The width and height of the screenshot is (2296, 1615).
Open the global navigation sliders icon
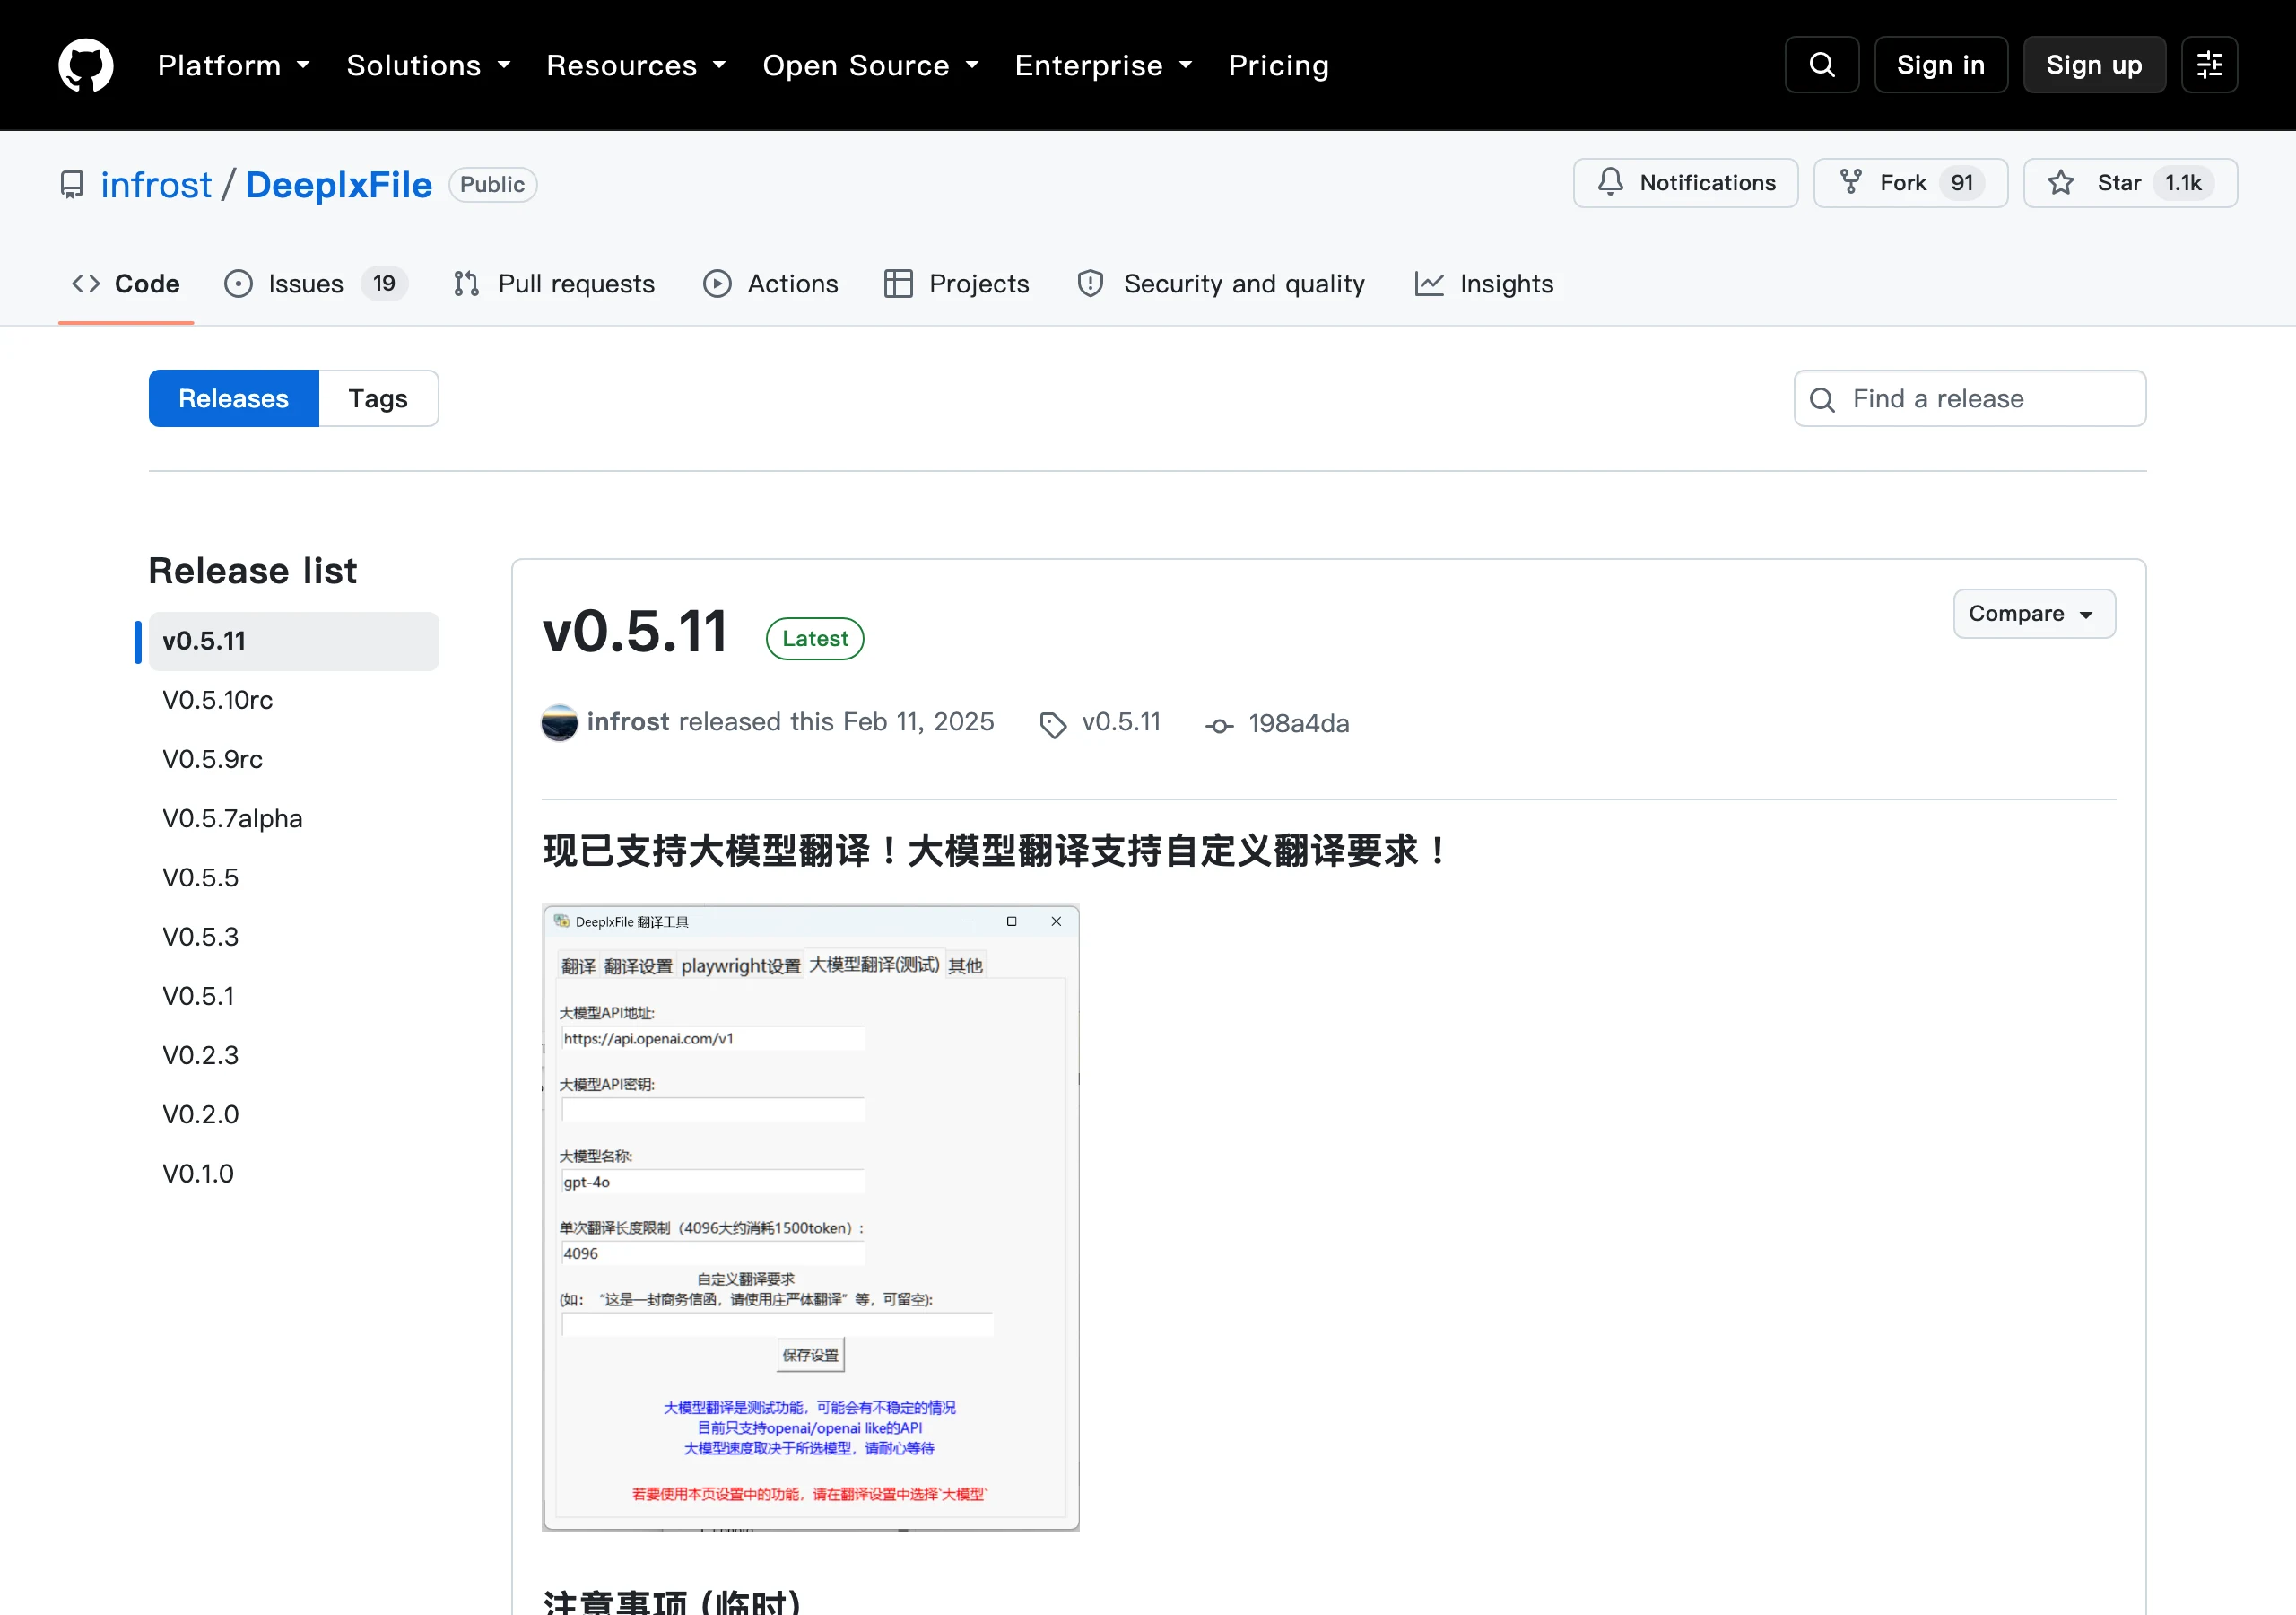[x=2209, y=65]
